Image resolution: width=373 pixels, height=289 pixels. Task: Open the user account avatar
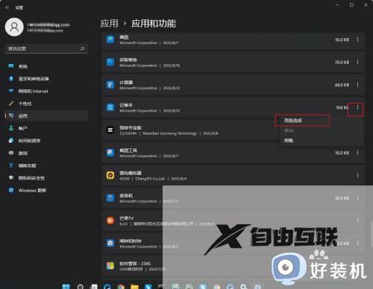coord(14,27)
